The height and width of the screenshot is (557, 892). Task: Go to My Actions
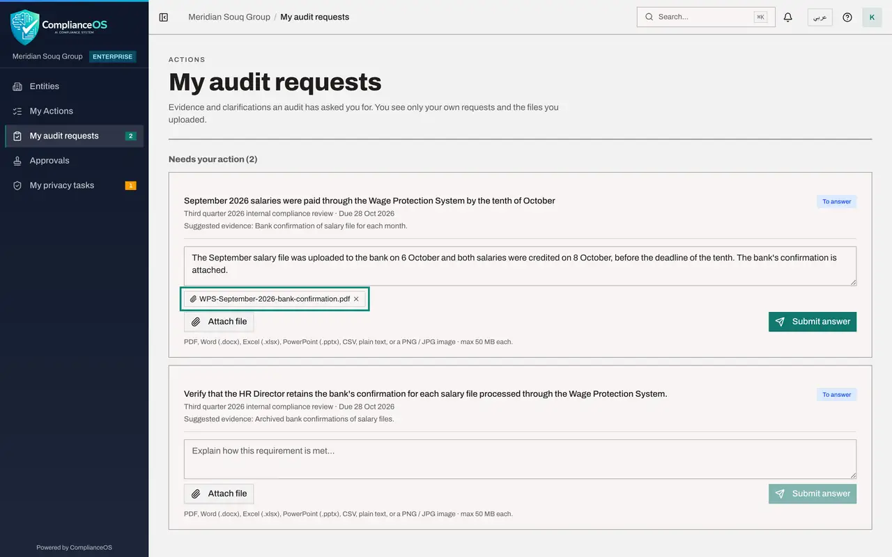point(75,111)
